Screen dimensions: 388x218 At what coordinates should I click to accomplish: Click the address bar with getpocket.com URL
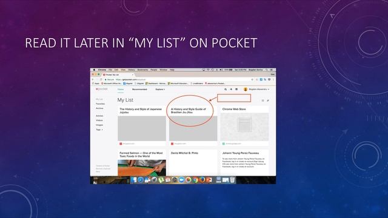[x=178, y=79]
